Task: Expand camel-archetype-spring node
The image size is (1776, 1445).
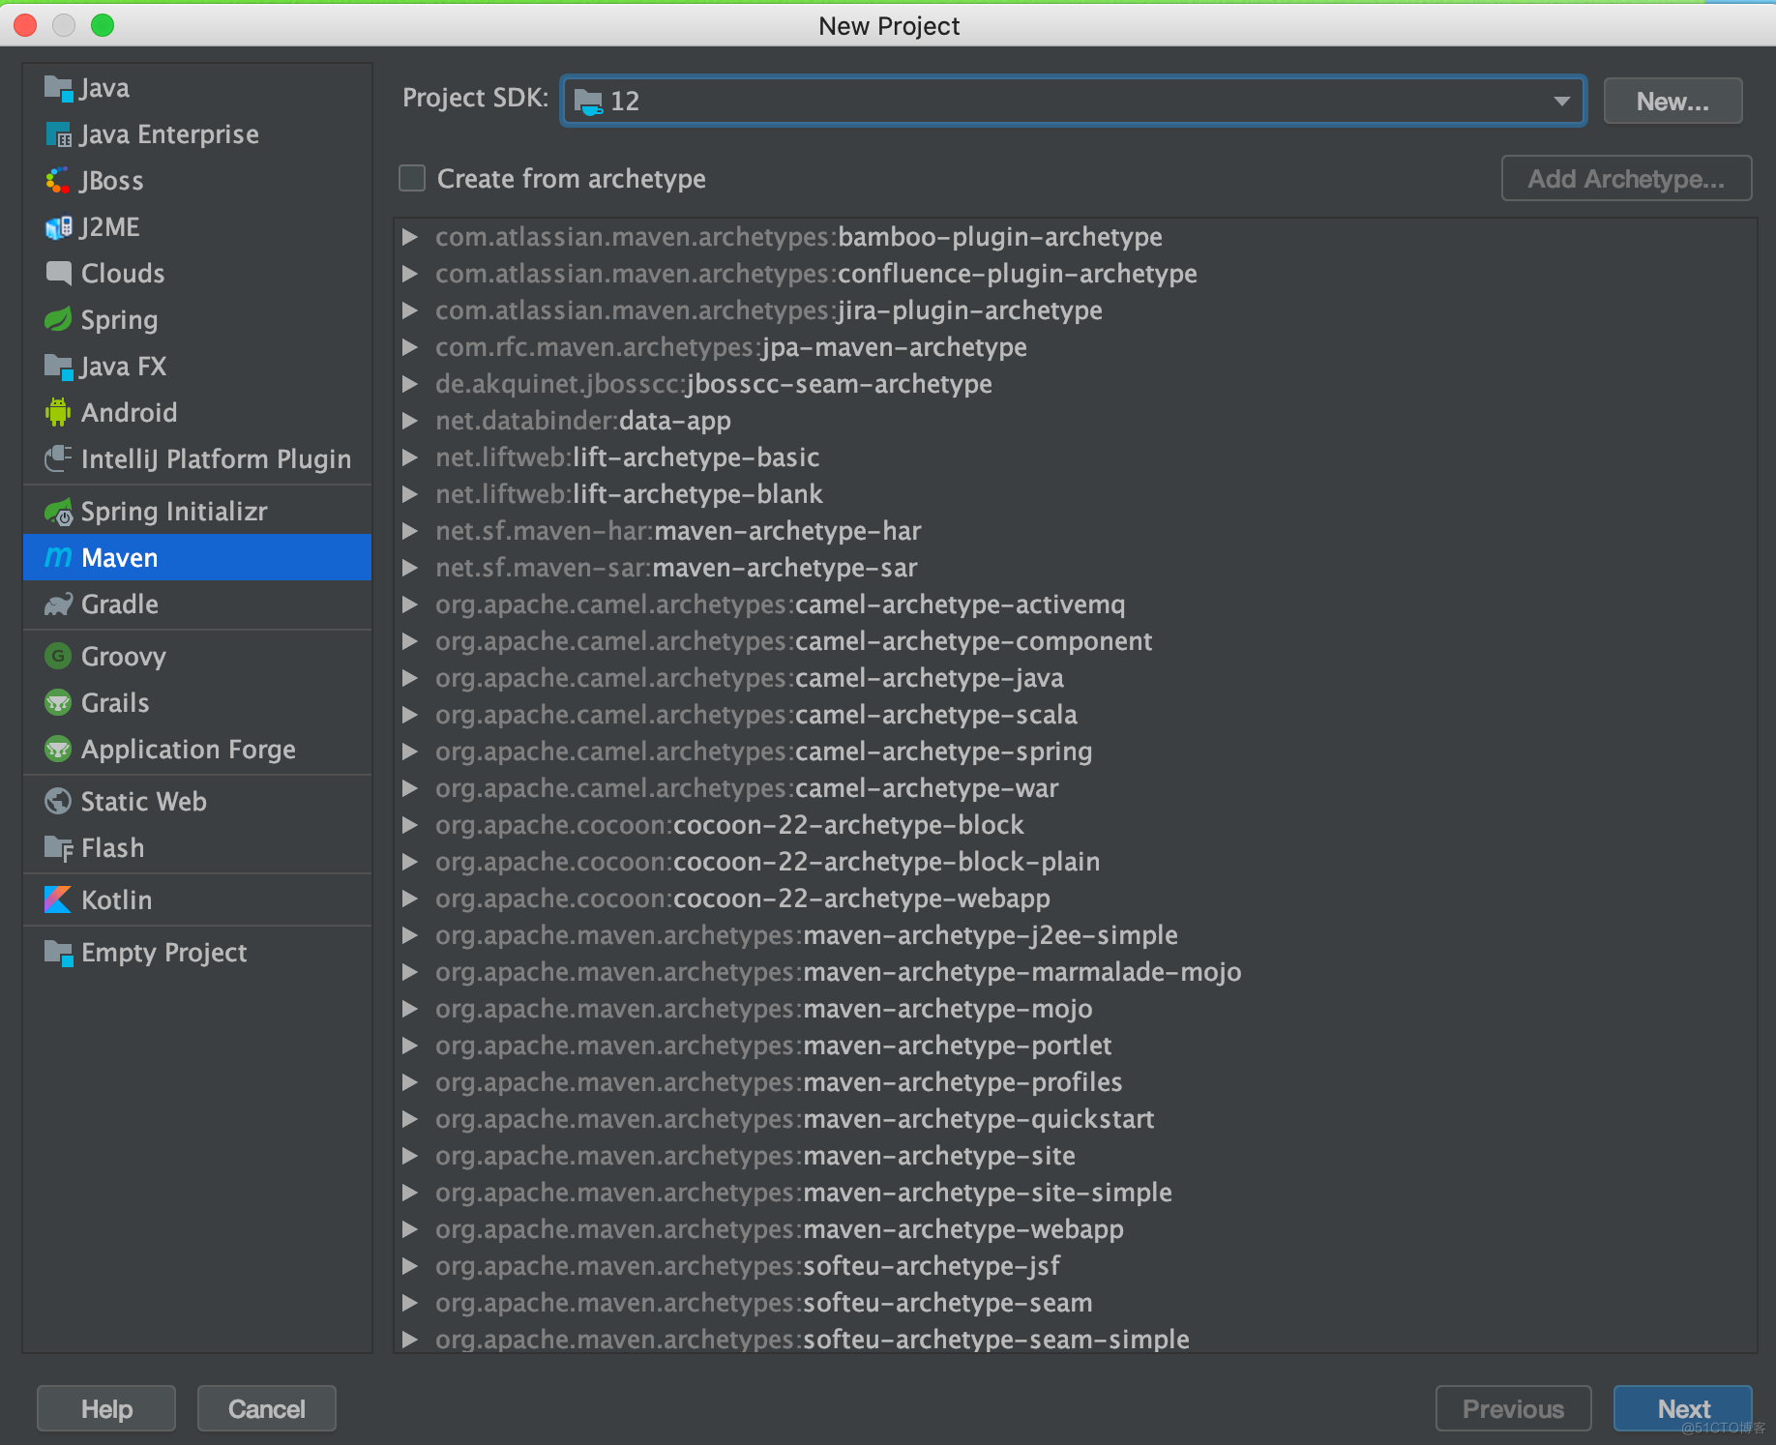Action: tap(410, 752)
